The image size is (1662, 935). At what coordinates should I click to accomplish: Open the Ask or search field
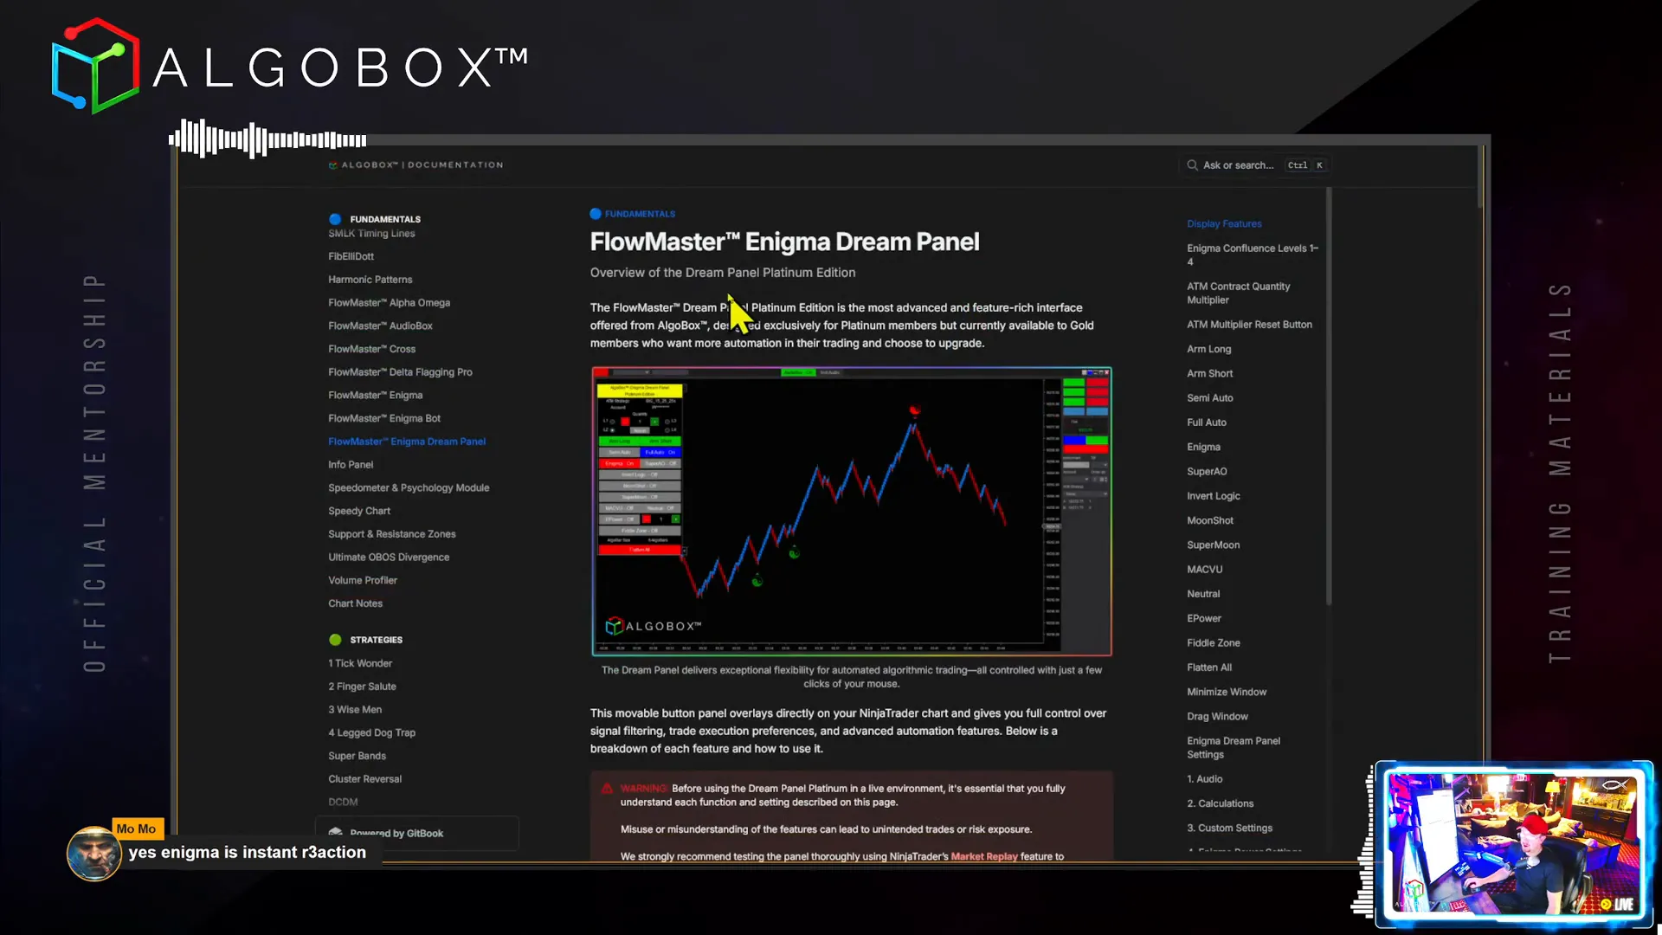click(x=1255, y=165)
